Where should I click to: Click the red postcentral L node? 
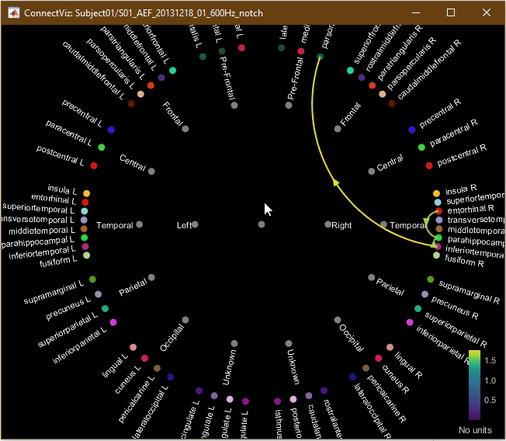pyautogui.click(x=94, y=165)
